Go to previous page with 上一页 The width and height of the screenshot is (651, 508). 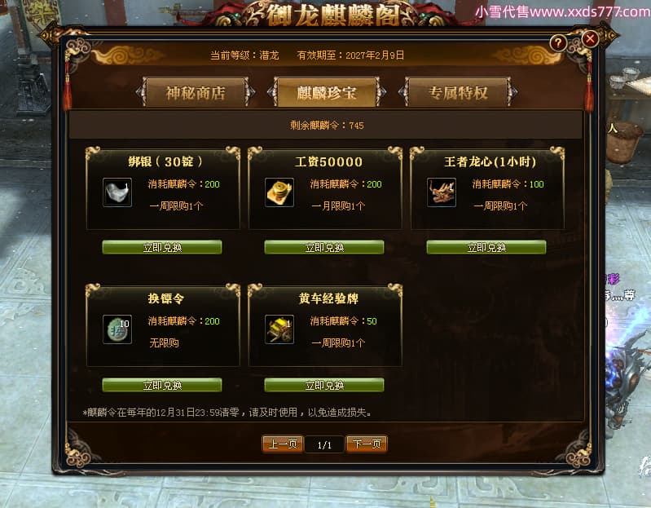coord(283,444)
